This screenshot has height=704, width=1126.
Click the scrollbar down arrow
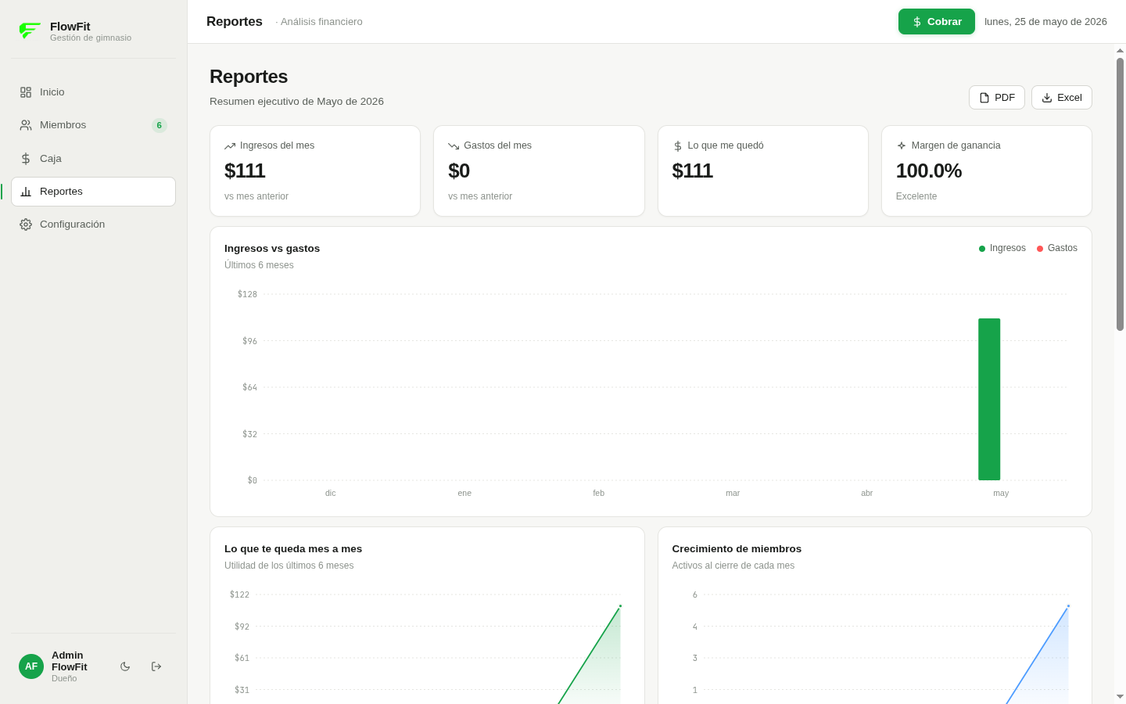click(x=1120, y=696)
